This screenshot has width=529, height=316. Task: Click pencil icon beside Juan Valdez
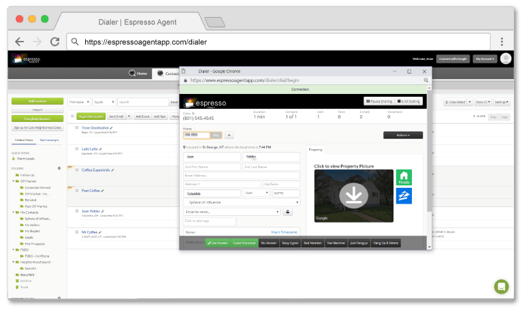pos(103,211)
